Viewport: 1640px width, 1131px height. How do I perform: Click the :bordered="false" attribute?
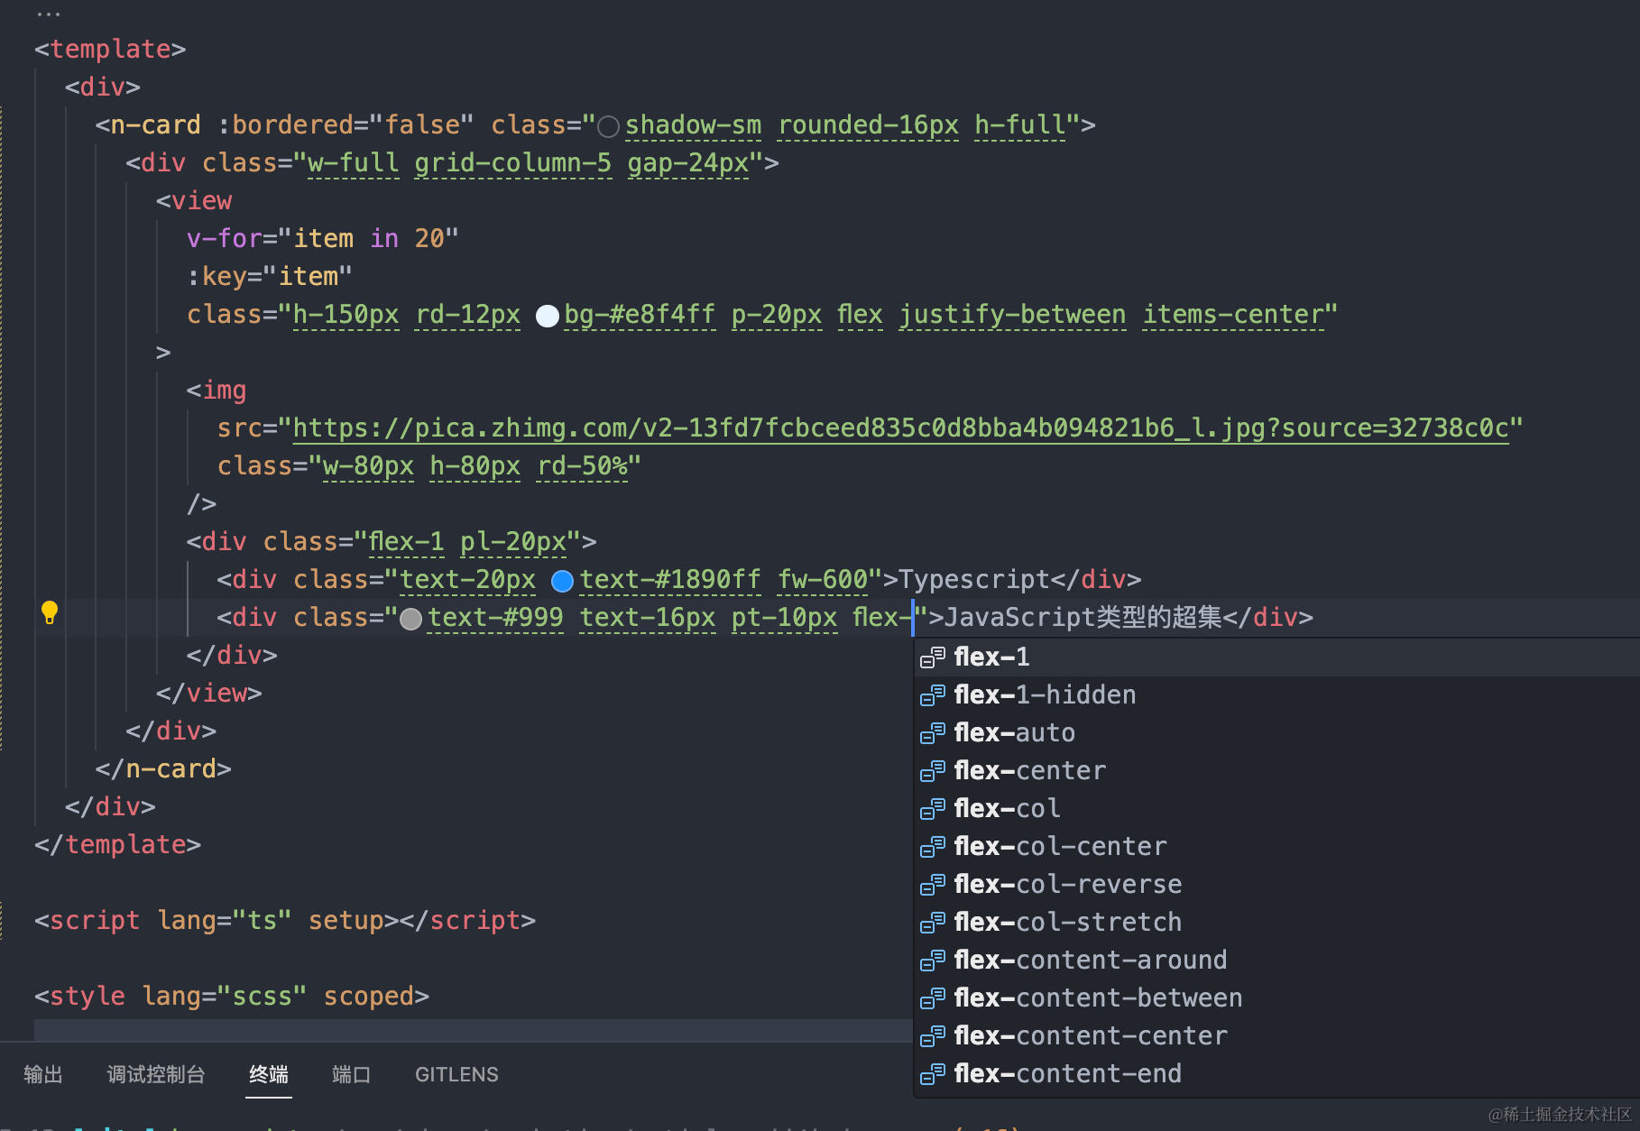click(x=345, y=124)
